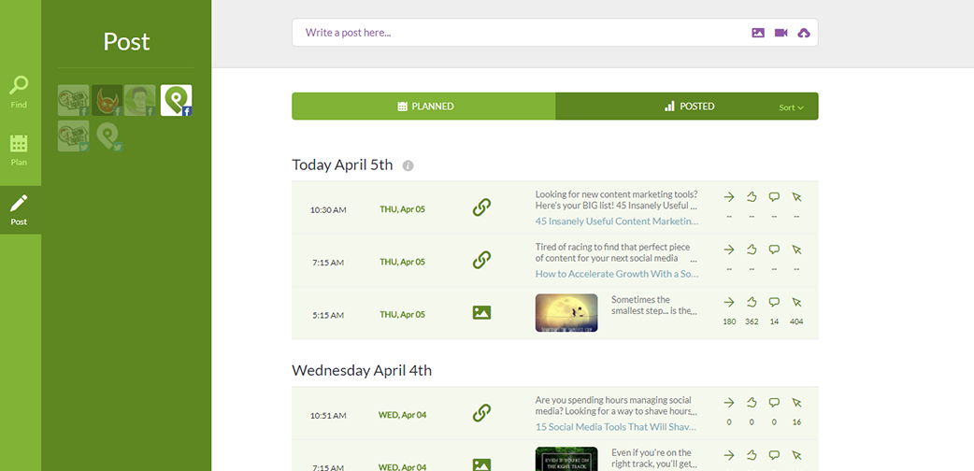Switch to the Planned tab
The width and height of the screenshot is (974, 471).
[423, 107]
